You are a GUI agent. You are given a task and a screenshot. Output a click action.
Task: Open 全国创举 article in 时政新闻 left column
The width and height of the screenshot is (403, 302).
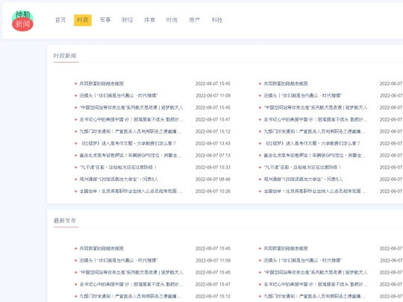(131, 191)
